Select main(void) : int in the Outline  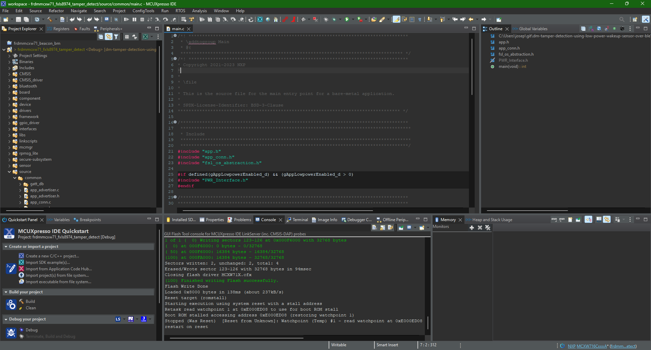[512, 66]
